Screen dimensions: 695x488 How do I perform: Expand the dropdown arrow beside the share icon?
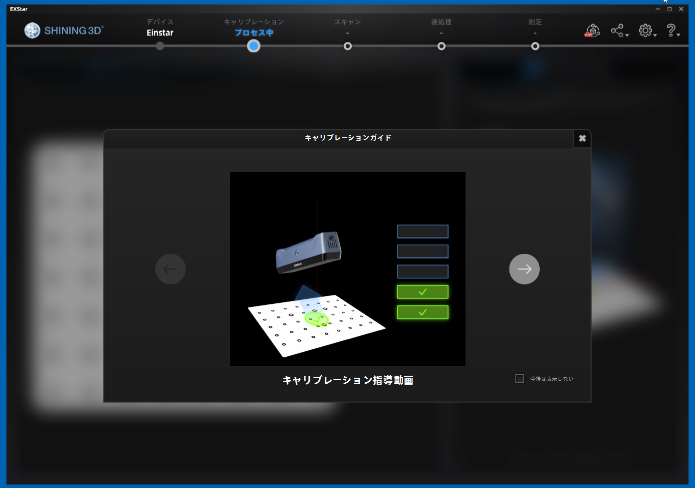tap(627, 35)
